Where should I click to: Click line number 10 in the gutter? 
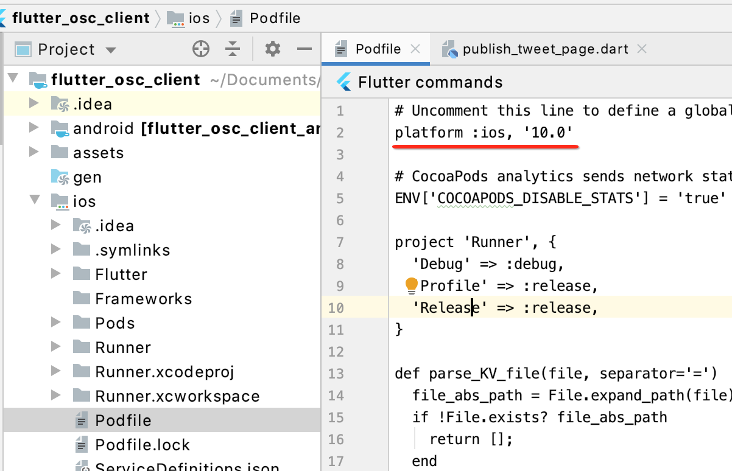336,308
